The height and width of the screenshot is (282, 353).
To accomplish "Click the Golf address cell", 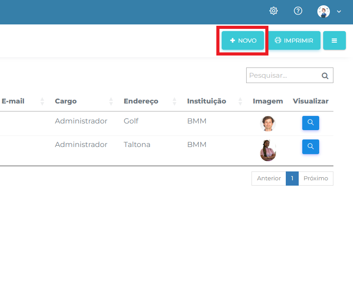I will point(131,121).
